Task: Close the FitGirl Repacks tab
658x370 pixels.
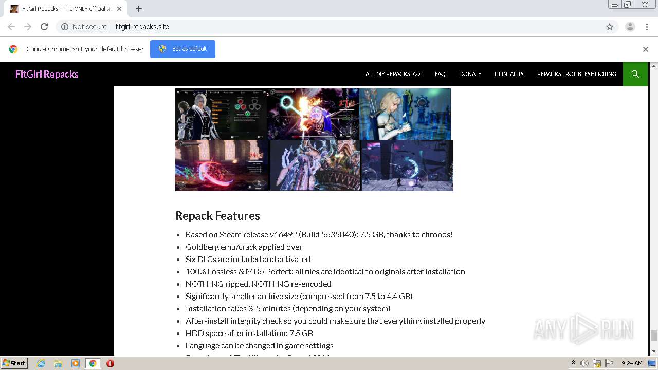Action: point(119,9)
